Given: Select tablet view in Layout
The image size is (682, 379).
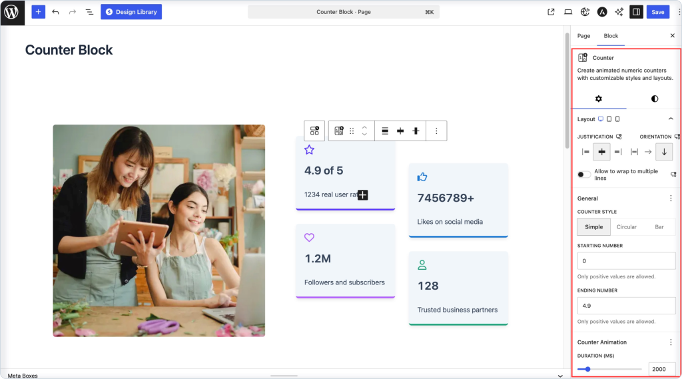Looking at the screenshot, I should (x=609, y=119).
